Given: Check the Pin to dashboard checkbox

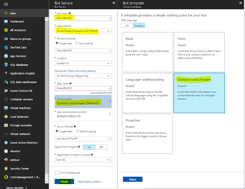Looking at the screenshot, I should (57, 173).
